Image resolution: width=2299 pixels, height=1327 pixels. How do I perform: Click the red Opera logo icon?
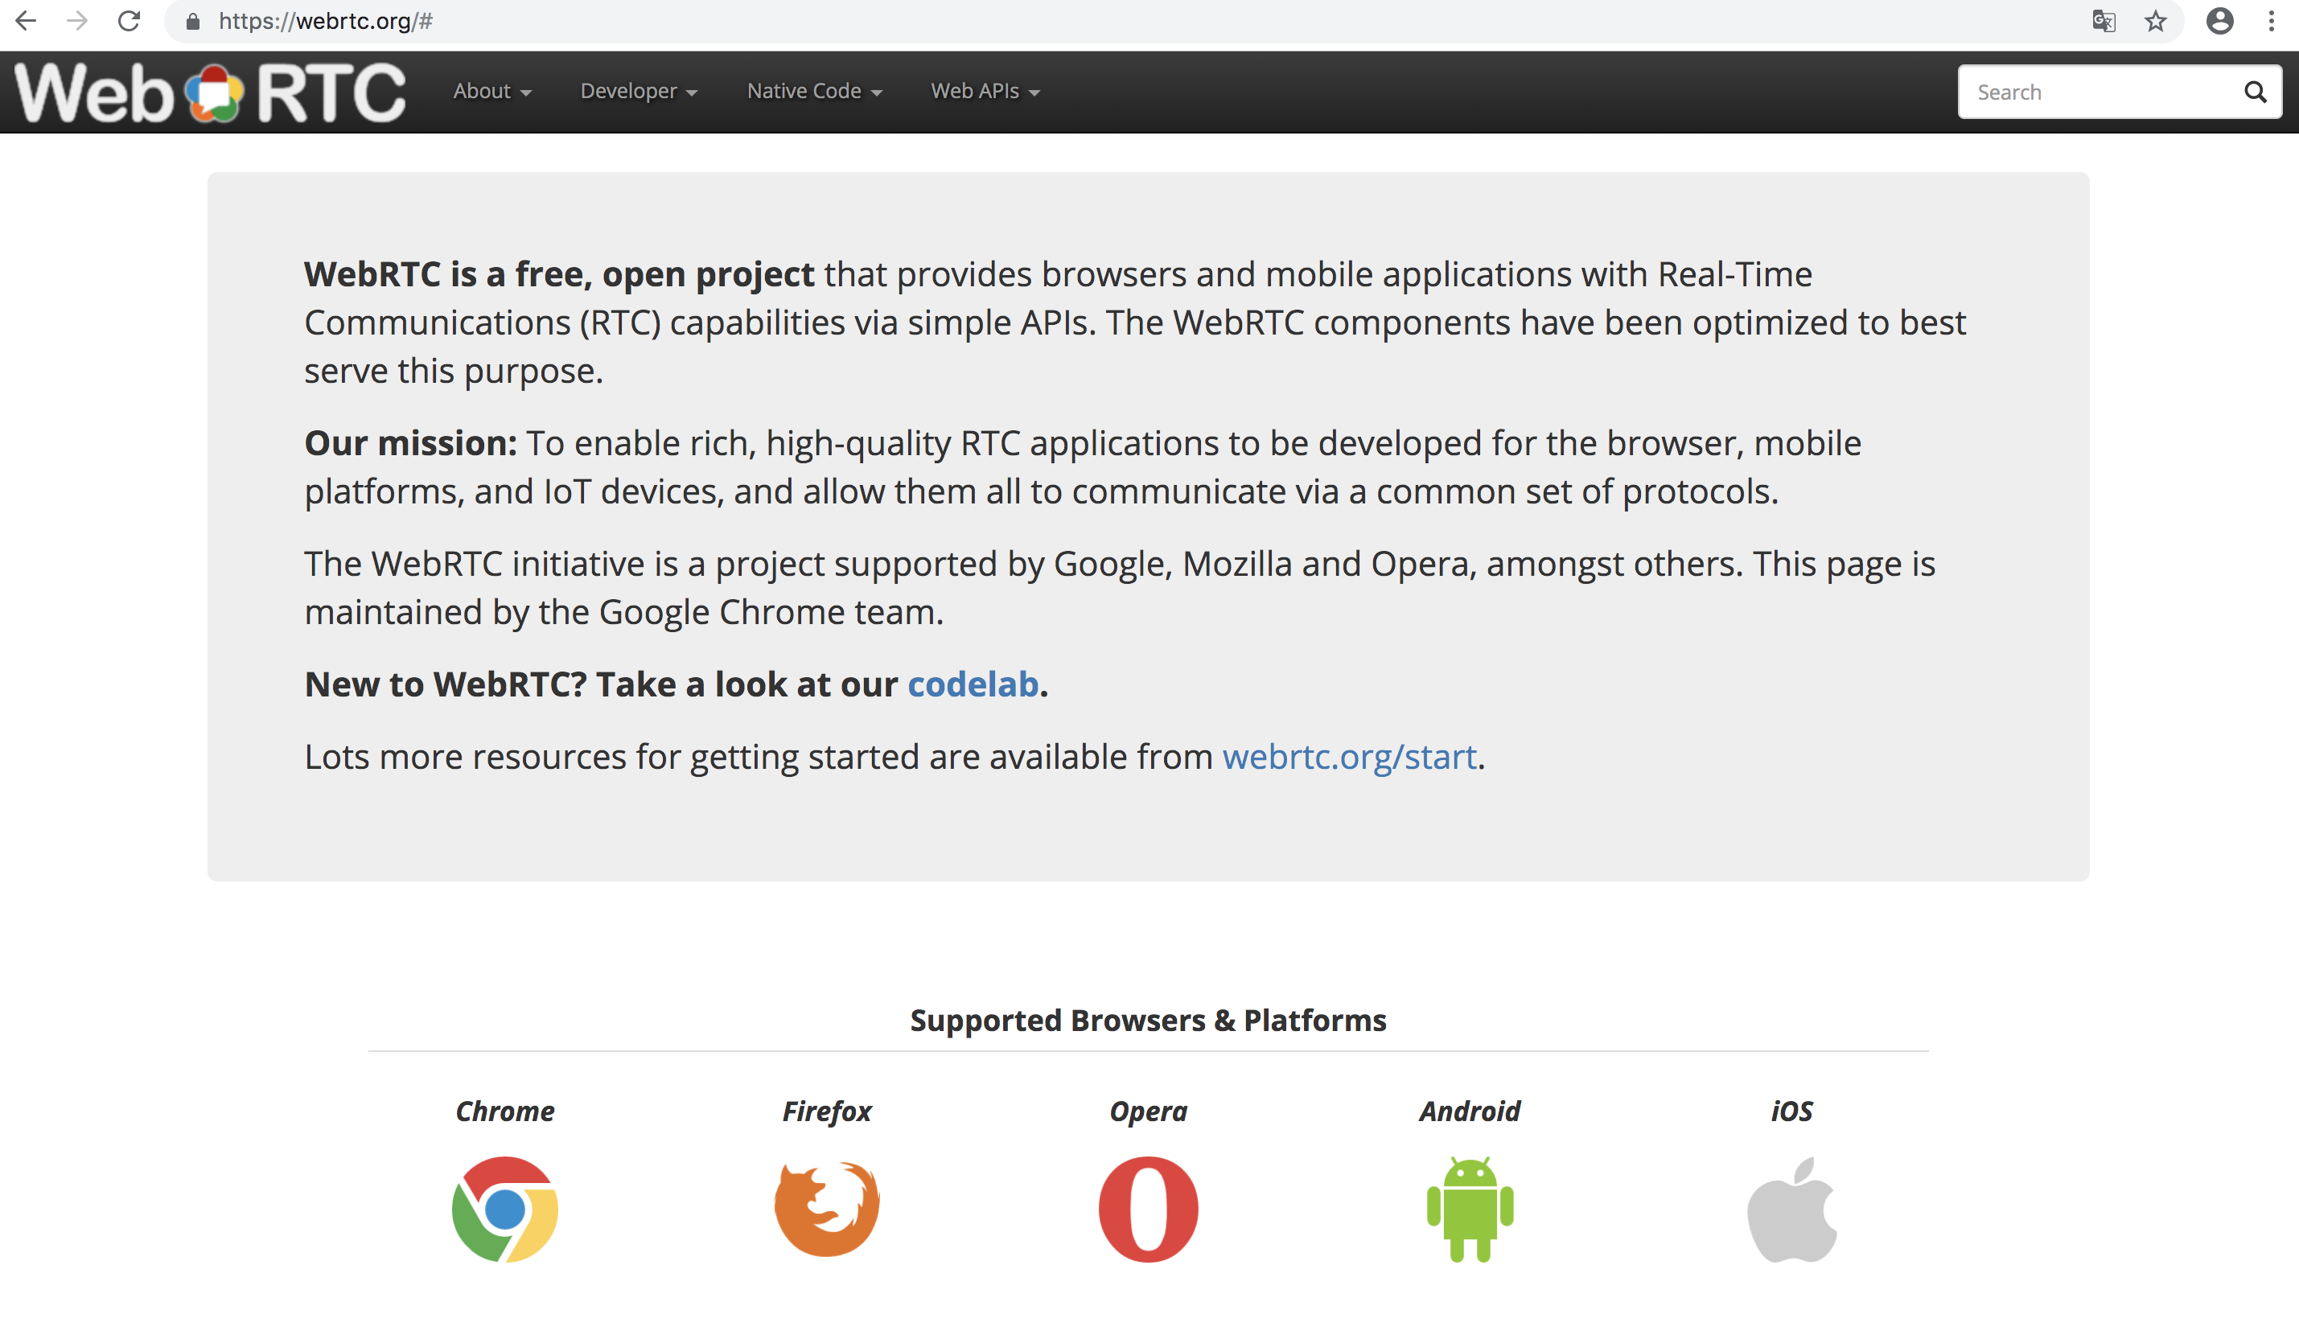coord(1148,1209)
